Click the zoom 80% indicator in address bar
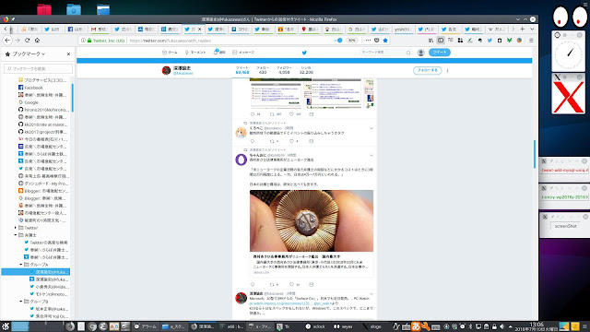590x332 pixels. (x=351, y=41)
